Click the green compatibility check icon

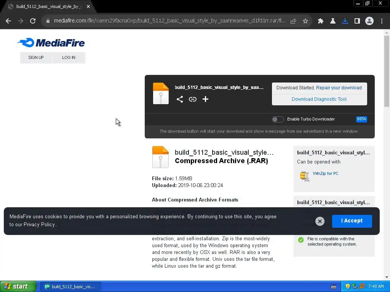(301, 240)
